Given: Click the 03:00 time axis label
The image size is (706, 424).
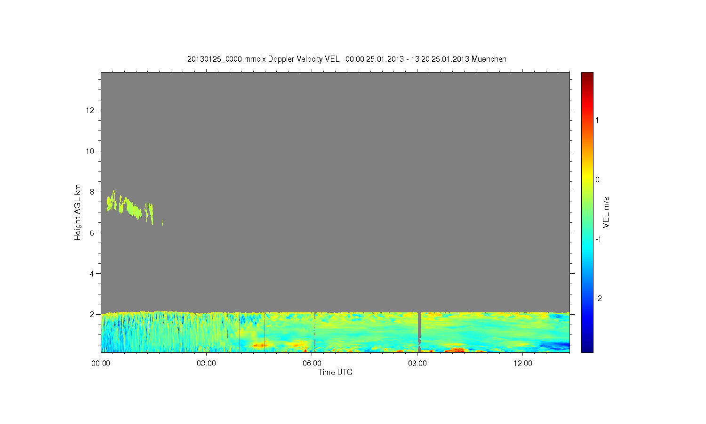Looking at the screenshot, I should (x=206, y=363).
